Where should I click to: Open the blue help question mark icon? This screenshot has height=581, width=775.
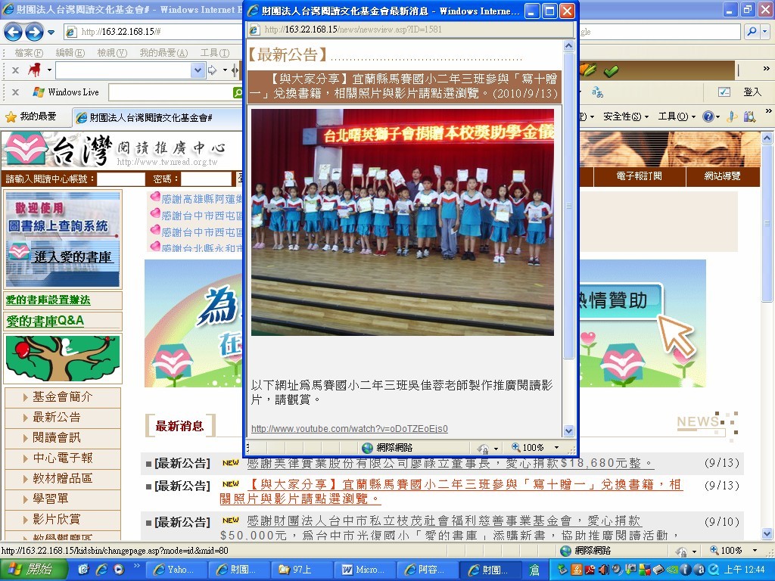pyautogui.click(x=710, y=117)
